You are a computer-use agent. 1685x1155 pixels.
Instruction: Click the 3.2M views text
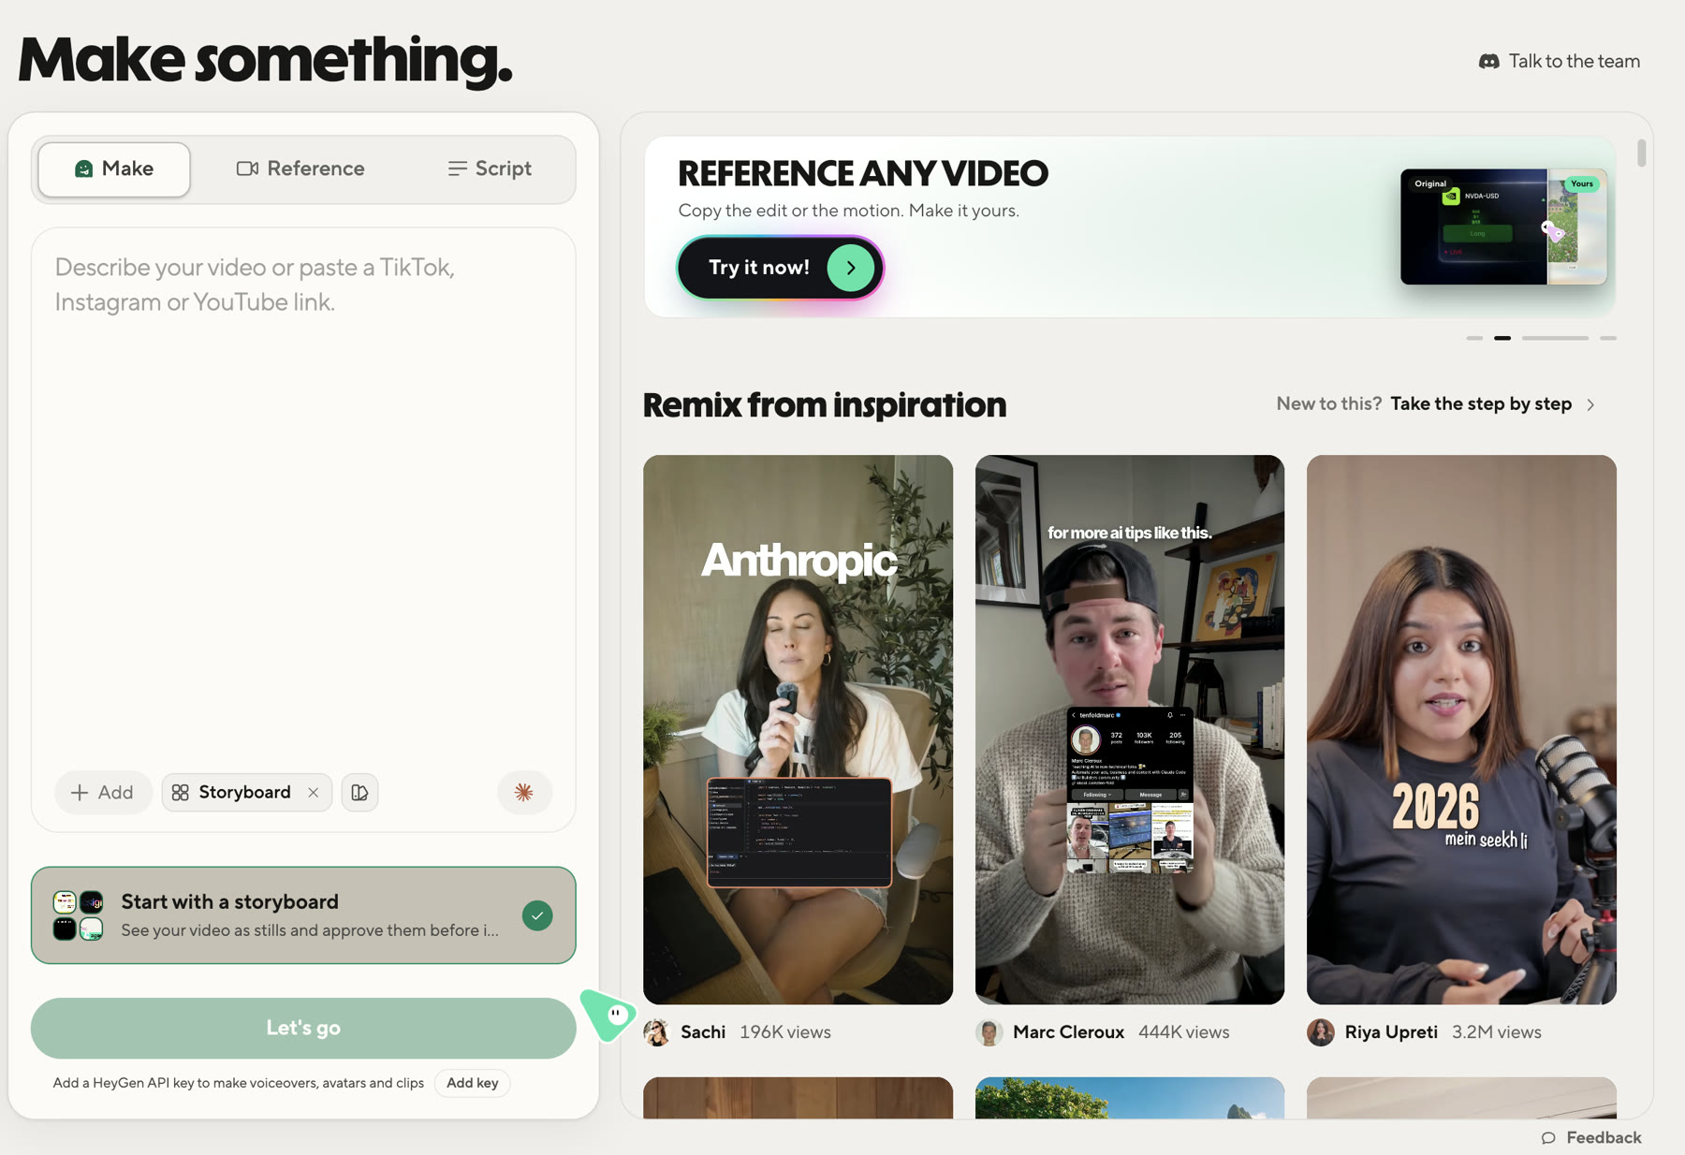coord(1496,1032)
